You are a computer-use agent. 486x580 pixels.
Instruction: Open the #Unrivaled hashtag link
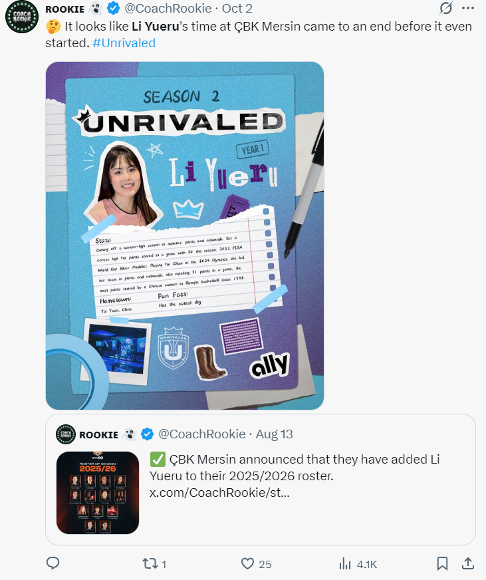coord(124,43)
